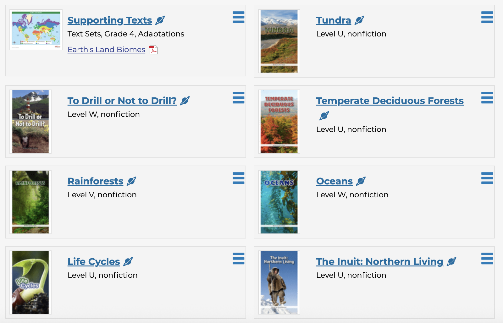Click planet icon below Temperate Deciduous Forests
This screenshot has height=323, width=503.
324,116
